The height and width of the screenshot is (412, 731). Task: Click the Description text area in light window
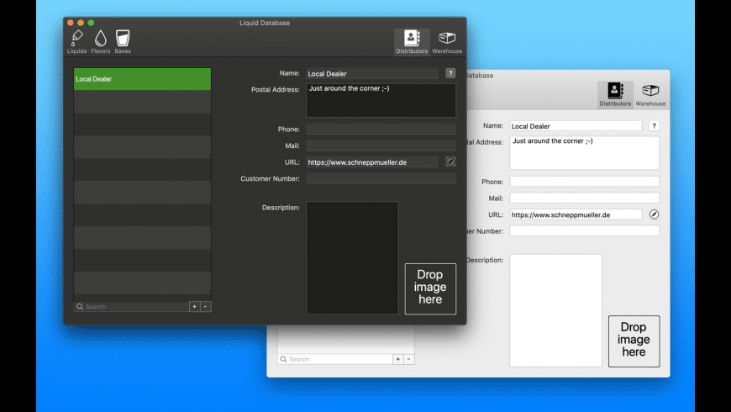coord(555,311)
